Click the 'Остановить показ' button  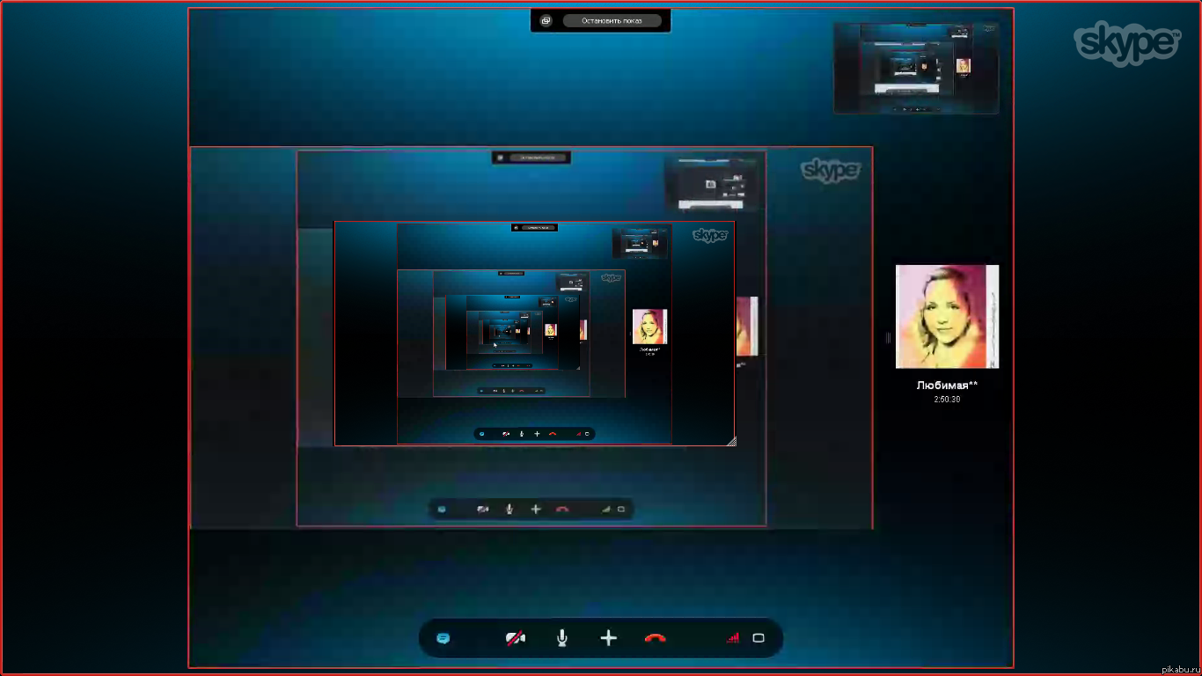(x=612, y=20)
